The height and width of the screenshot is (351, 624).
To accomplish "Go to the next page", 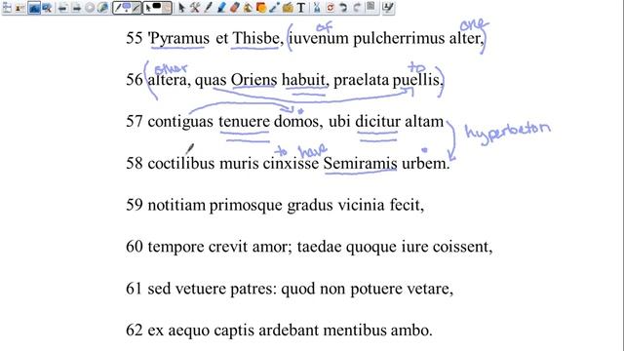I will click(76, 8).
